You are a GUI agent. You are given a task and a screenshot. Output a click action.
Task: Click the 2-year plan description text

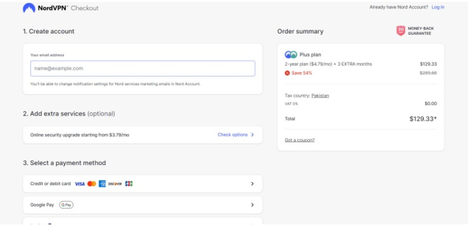click(328, 64)
